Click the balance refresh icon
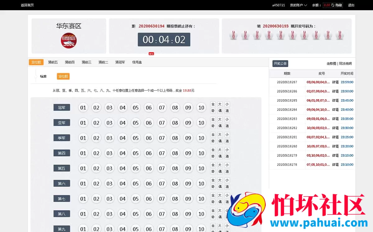 [x=333, y=5]
